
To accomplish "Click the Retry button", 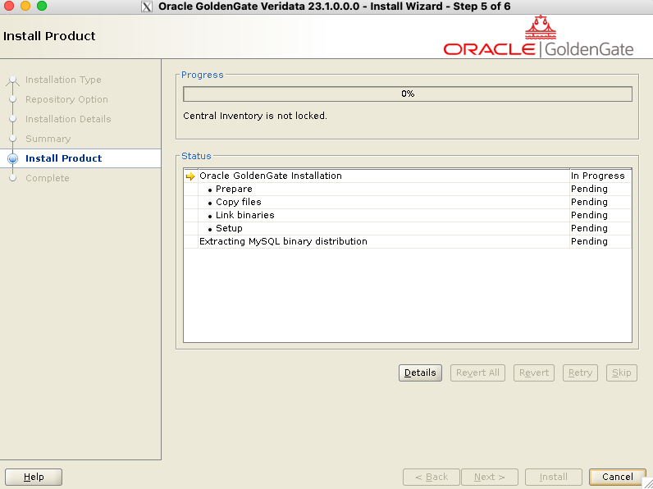I will click(x=580, y=372).
